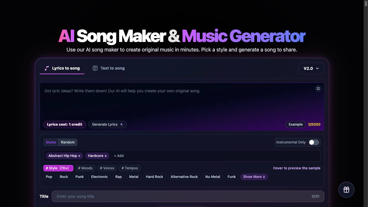The height and width of the screenshot is (207, 368).
Task: Click the AI Song Maker & Music Generator heading
Action: tap(182, 36)
